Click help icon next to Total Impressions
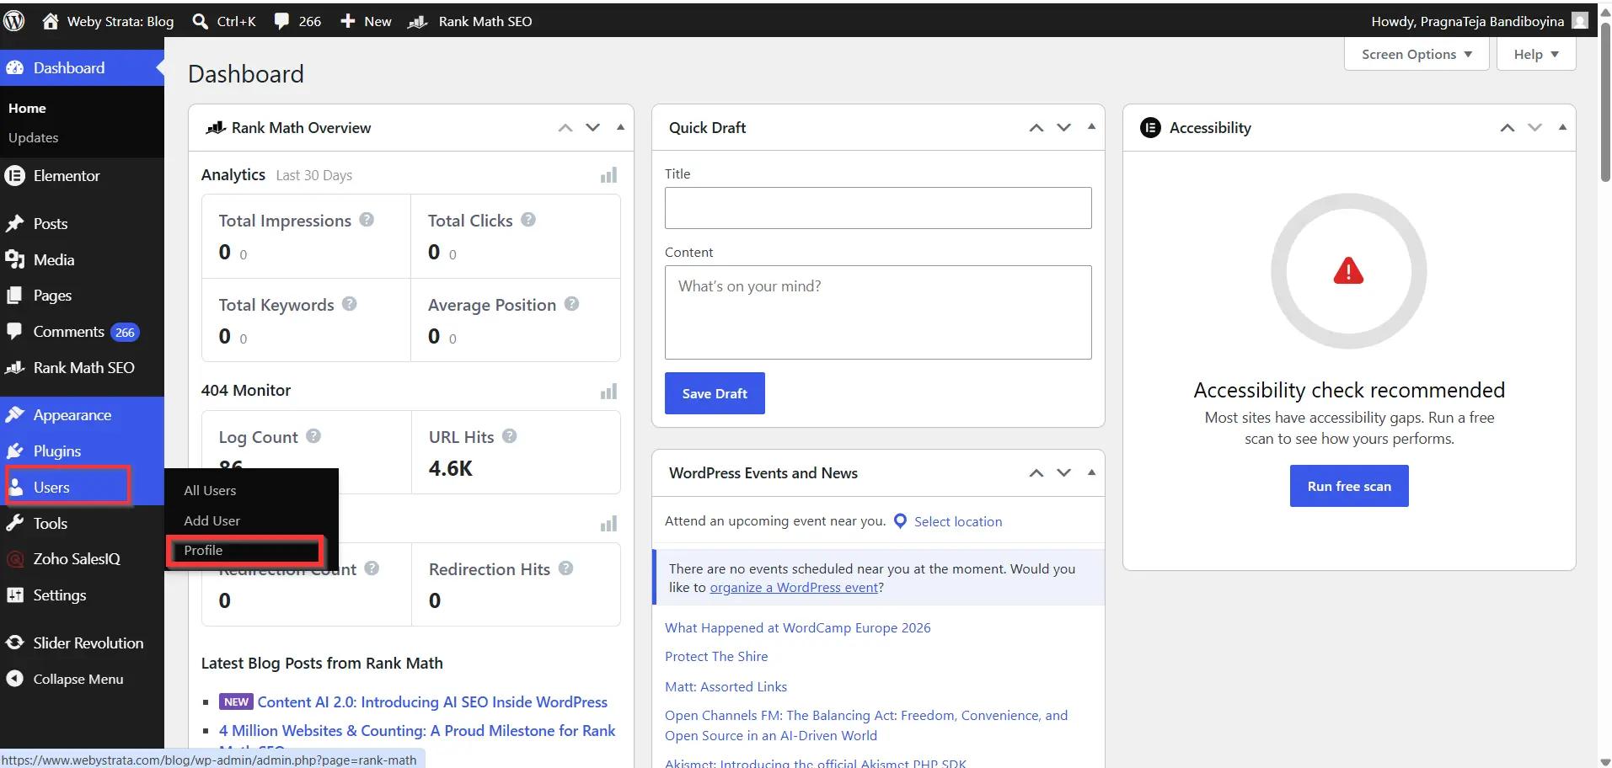The image size is (1612, 768). [x=367, y=219]
